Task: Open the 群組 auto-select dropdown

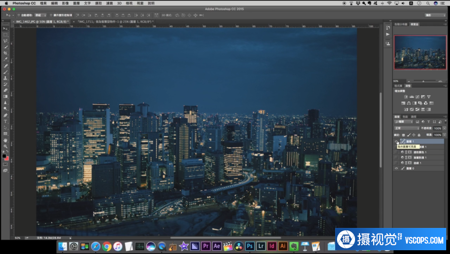Action: click(x=40, y=15)
